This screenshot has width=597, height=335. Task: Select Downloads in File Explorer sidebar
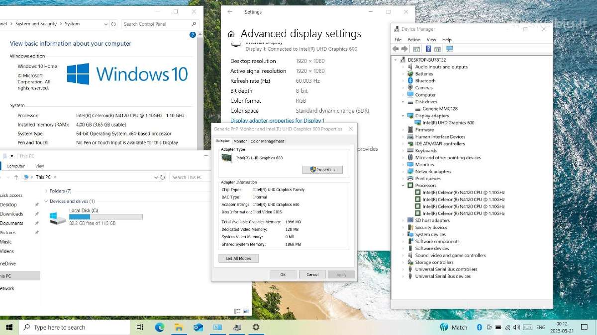pos(11,214)
